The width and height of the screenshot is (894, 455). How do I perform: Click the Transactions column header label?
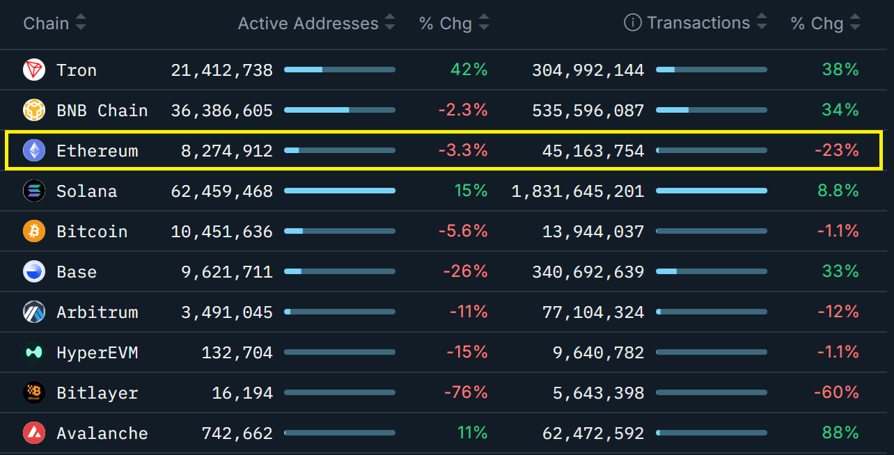698,22
